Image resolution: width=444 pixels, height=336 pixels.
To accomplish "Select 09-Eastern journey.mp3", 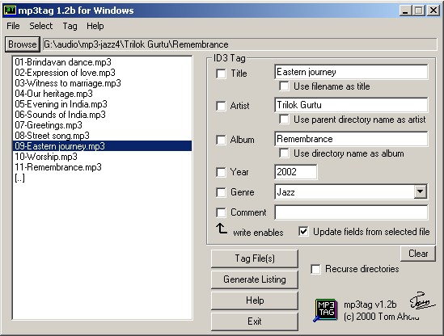I will click(x=102, y=146).
